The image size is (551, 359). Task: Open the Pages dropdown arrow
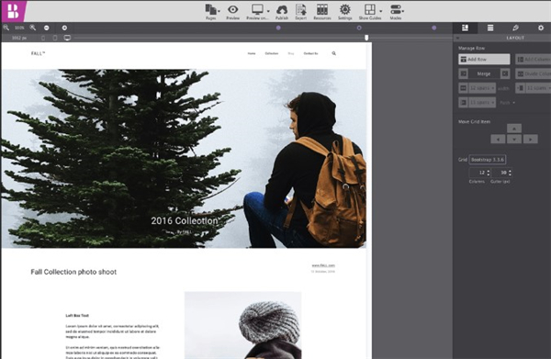[219, 11]
